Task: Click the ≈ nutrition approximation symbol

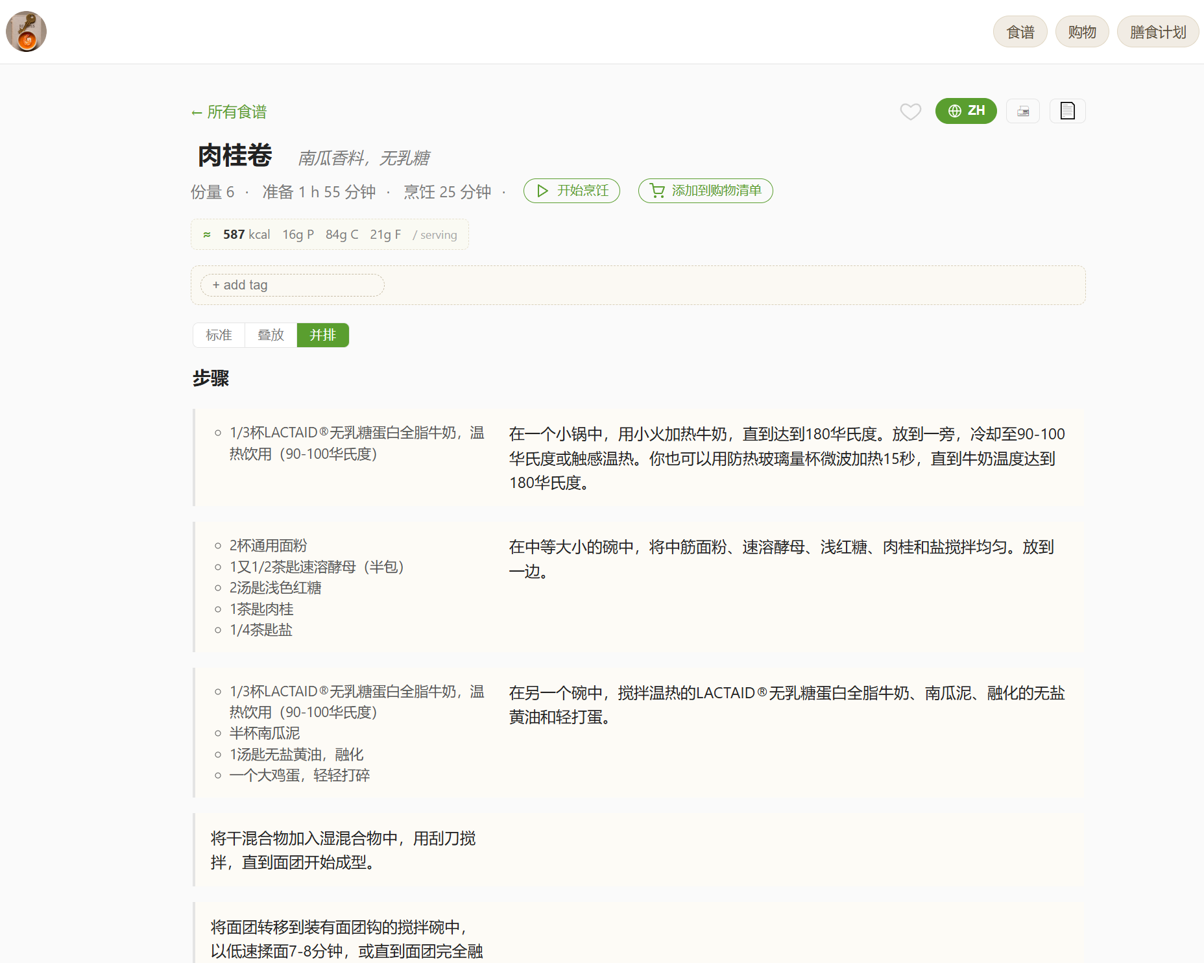Action: point(207,234)
